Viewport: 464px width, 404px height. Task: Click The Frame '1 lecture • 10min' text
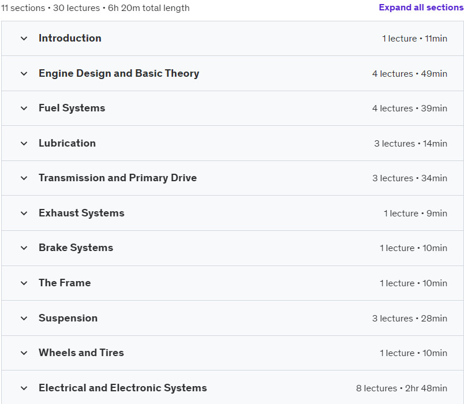(x=414, y=283)
